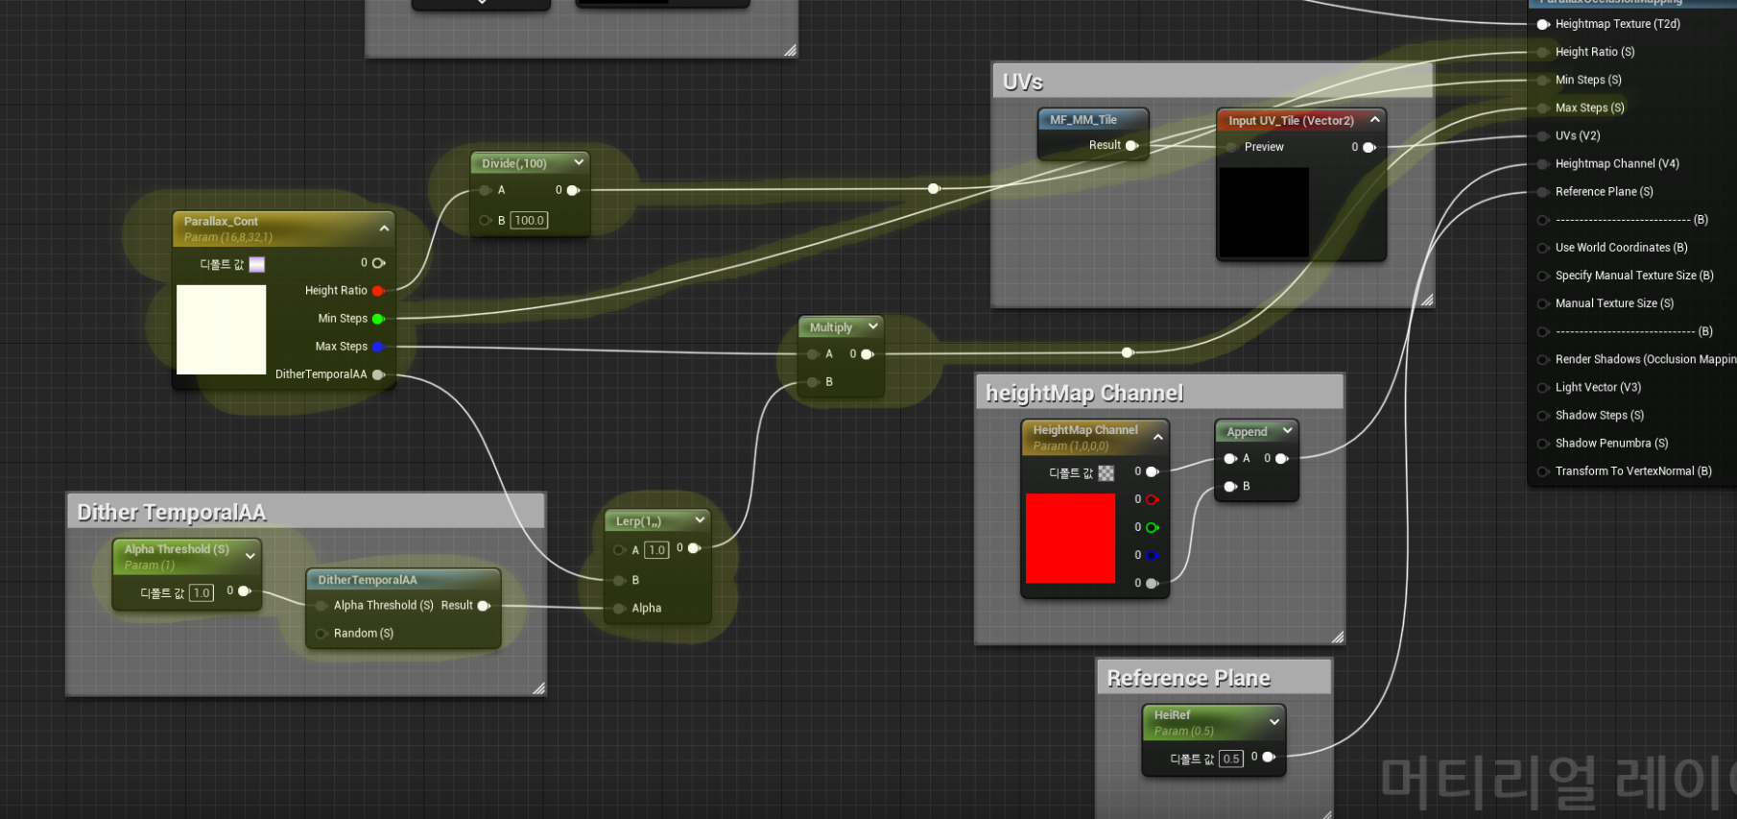Click the DitherTemporalAA Result output pin
The height and width of the screenshot is (819, 1737).
point(484,606)
